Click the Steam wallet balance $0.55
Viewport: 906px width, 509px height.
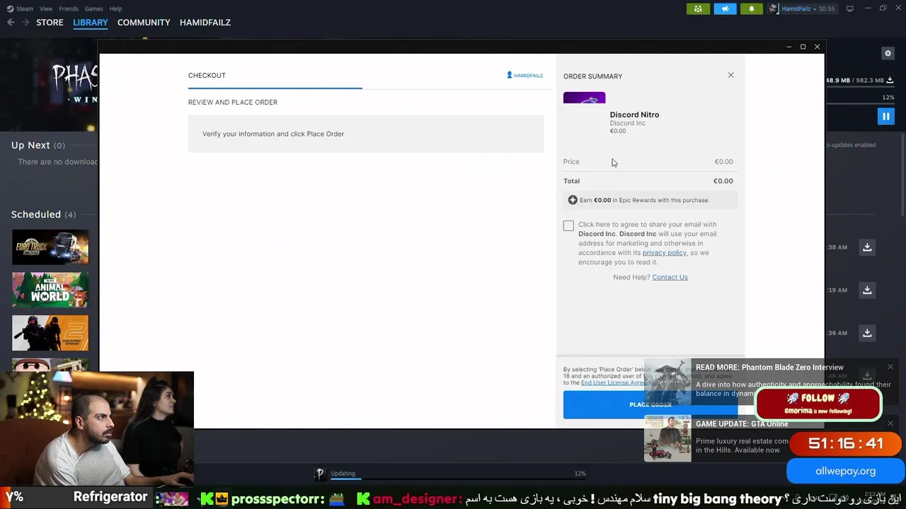tap(827, 8)
